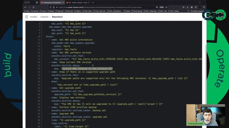Click the presenter webcam thumbnail
229x128 pixels.
coord(205,115)
